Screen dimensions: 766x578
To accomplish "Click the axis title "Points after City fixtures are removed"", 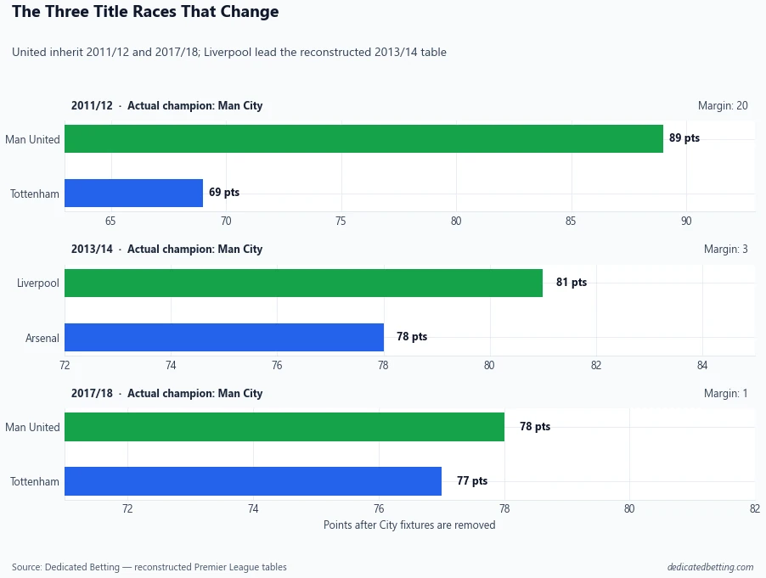I will 409,525.
